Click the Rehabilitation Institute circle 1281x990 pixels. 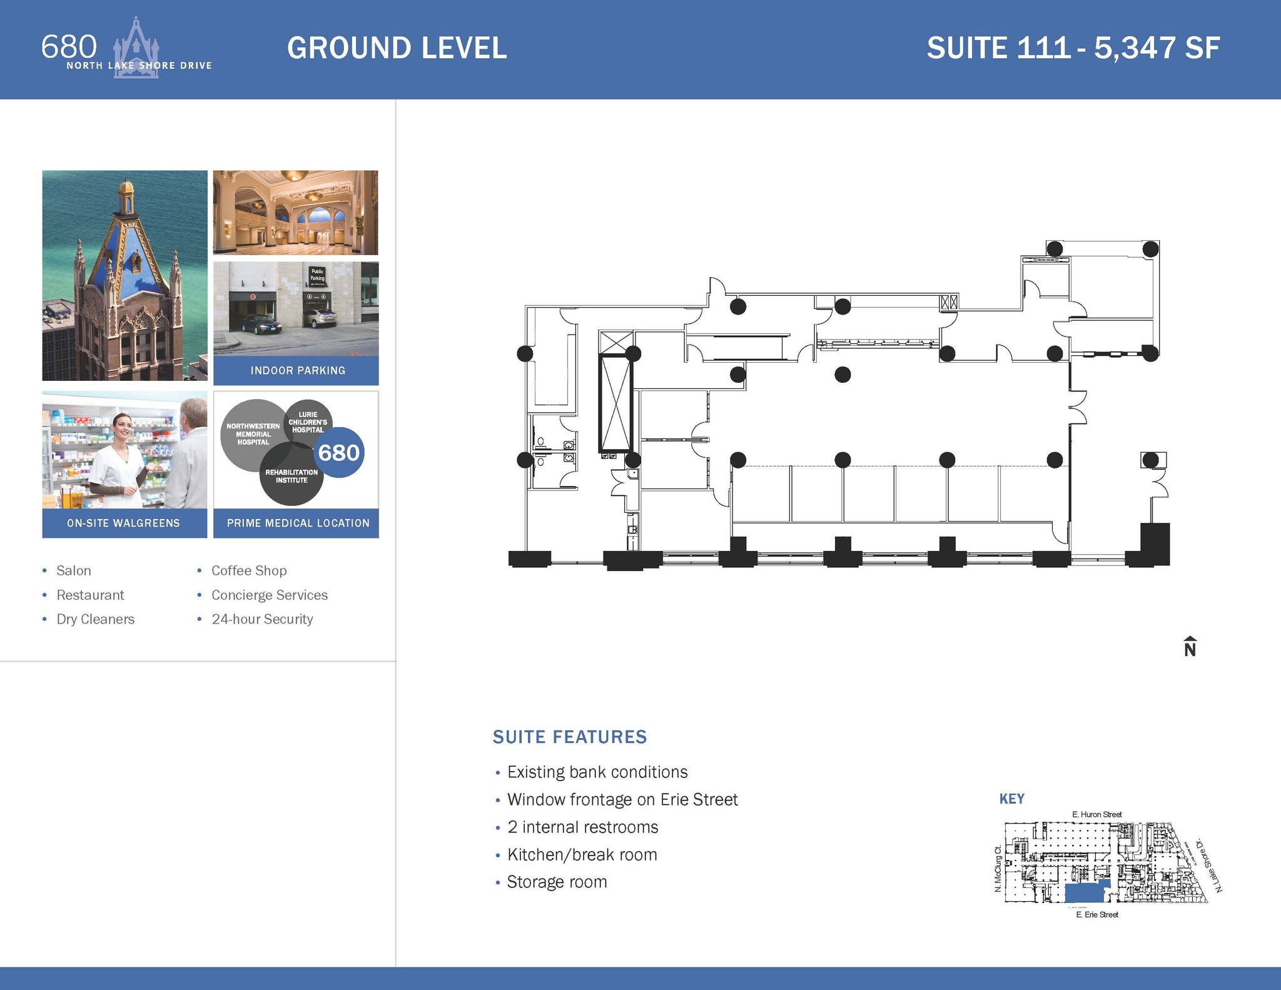click(x=291, y=475)
